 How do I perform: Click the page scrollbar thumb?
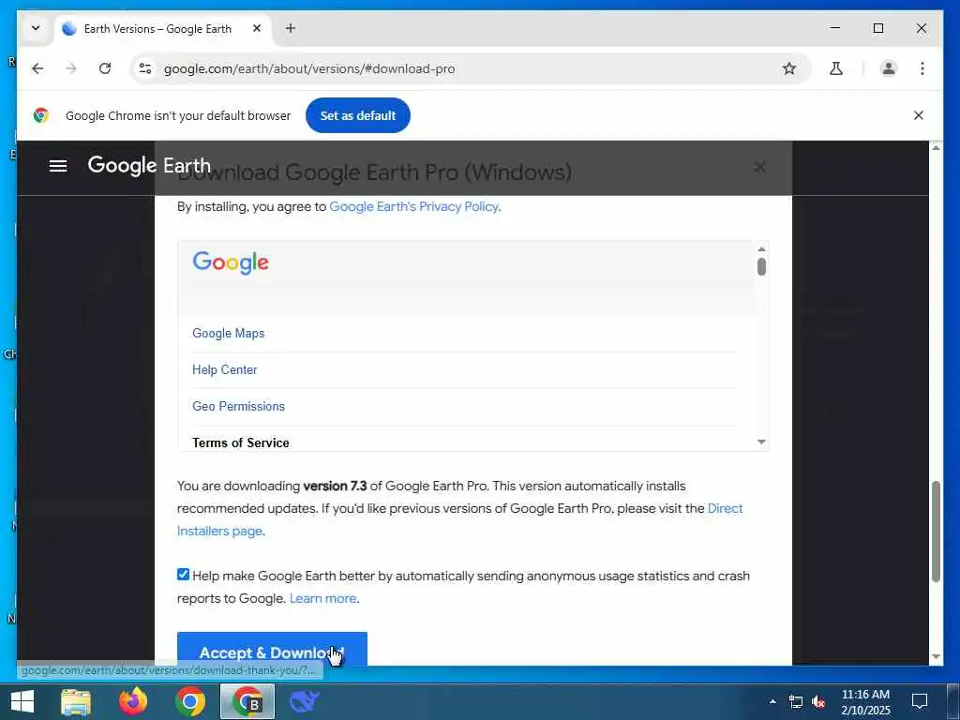tap(936, 532)
